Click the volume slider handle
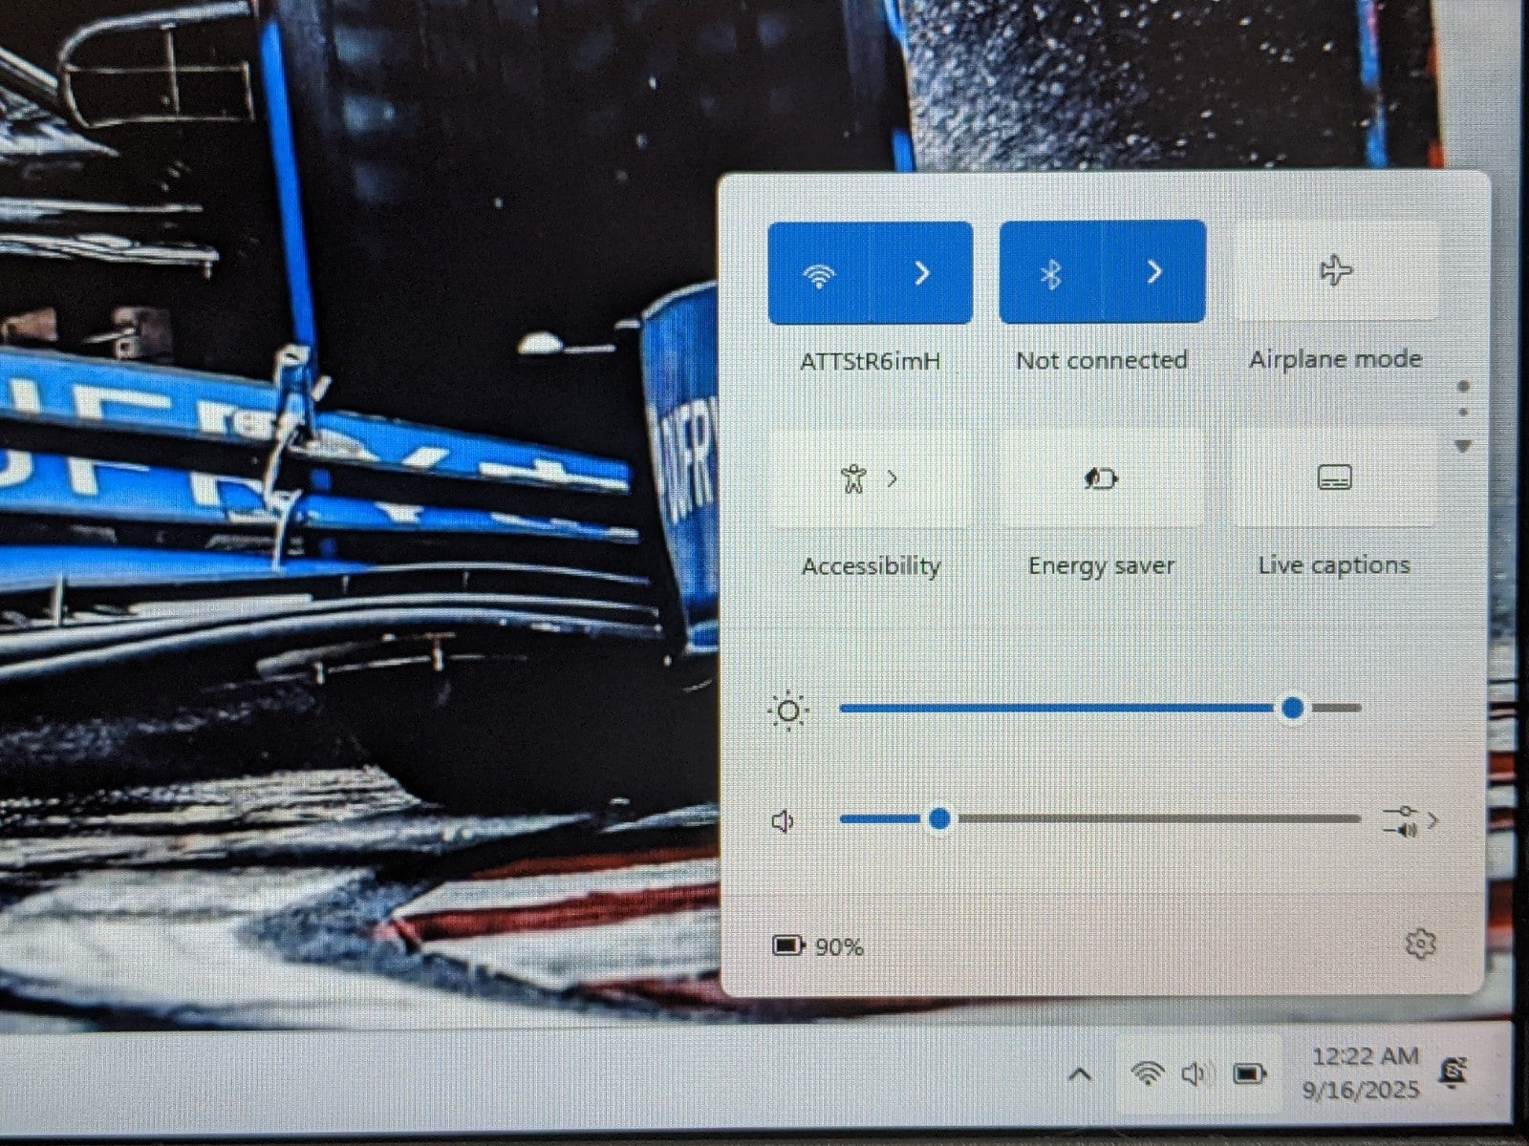1529x1146 pixels. [939, 818]
